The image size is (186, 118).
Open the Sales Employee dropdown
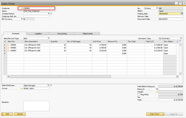(x=48, y=85)
